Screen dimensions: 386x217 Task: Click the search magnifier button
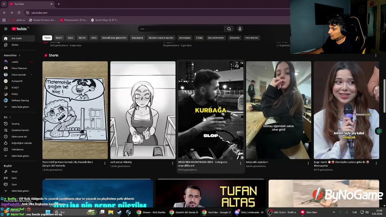(229, 29)
